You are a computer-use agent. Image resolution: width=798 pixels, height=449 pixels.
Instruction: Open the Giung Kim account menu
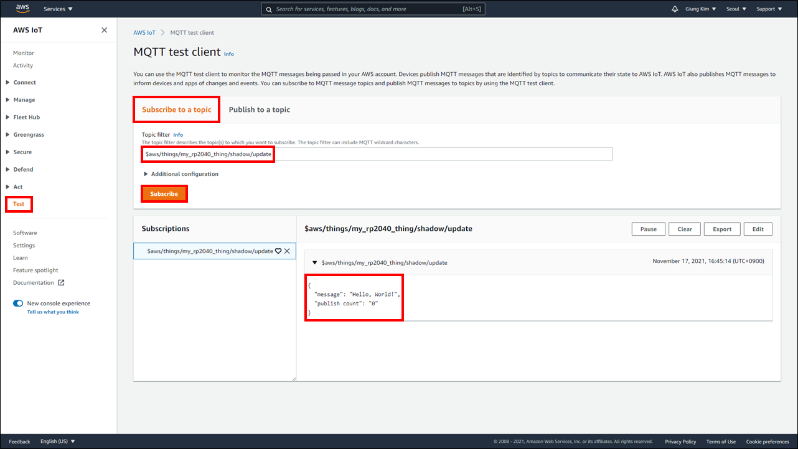(700, 9)
